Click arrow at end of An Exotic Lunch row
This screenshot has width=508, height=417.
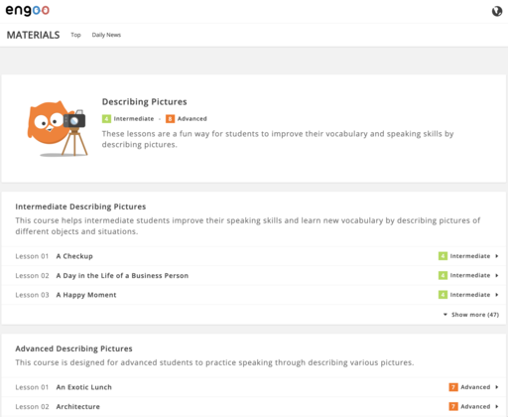pyautogui.click(x=497, y=387)
